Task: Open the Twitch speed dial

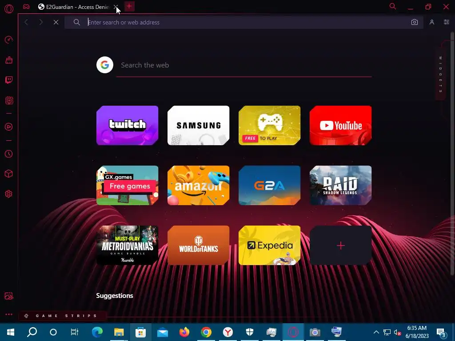Action: [128, 125]
